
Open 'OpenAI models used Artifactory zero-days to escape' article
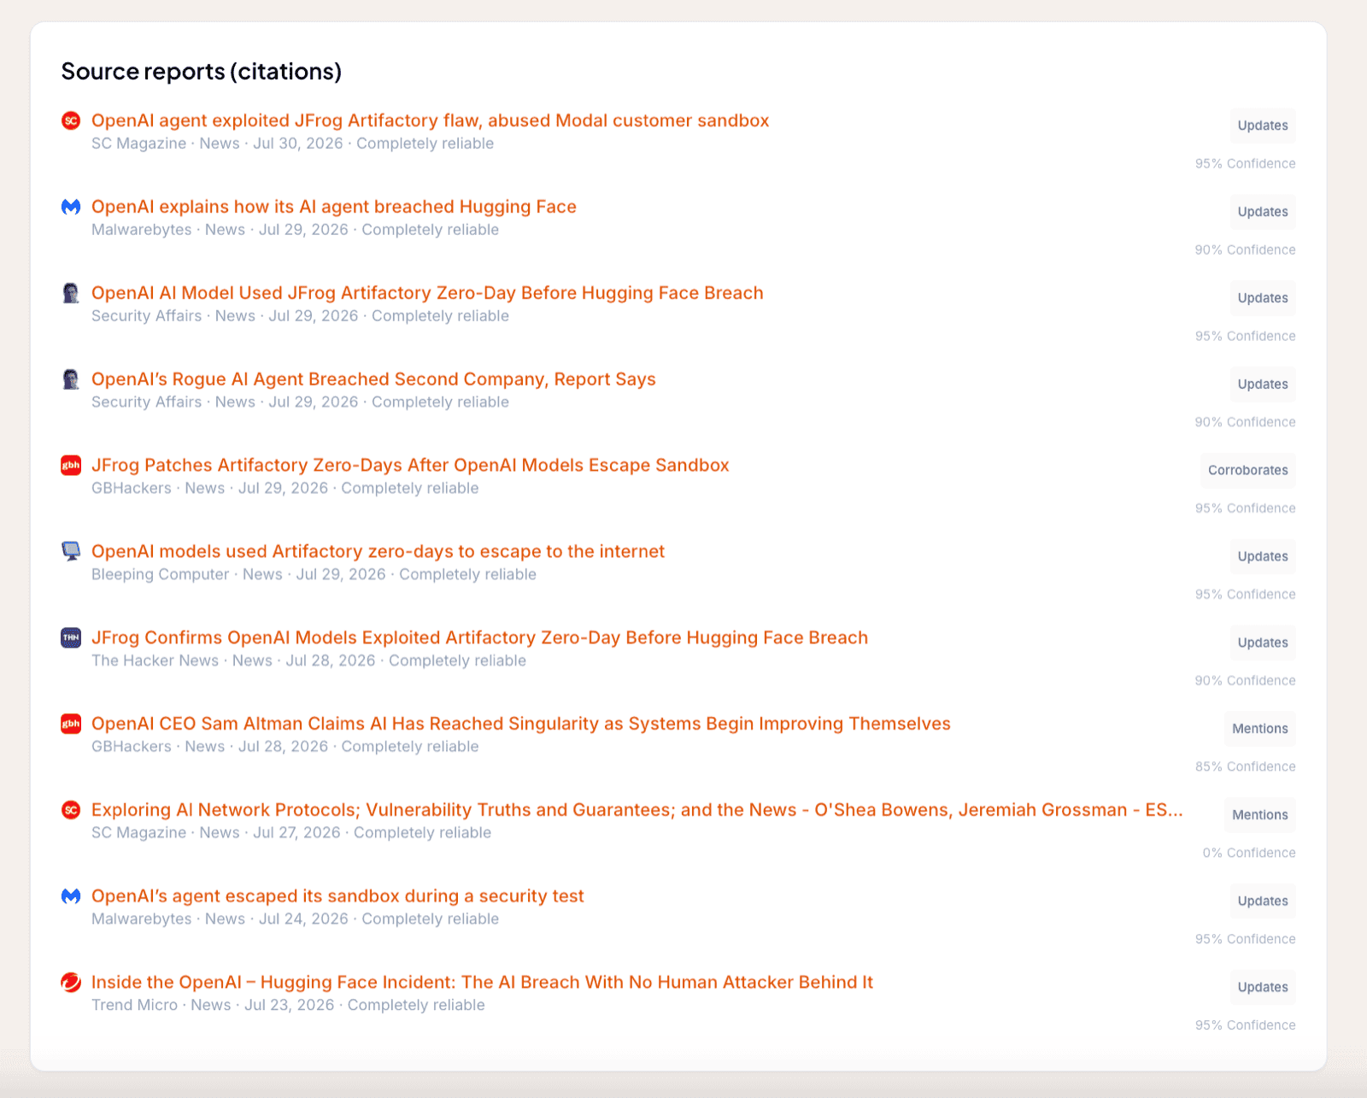378,551
